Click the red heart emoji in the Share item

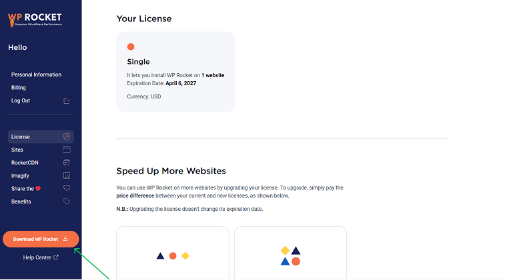[38, 188]
